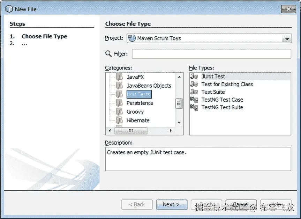
Task: Click the Groovy folder icon
Action: [x=119, y=111]
